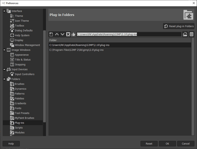The height and width of the screenshot is (149, 197).
Task: Click the Patterns folder icon
Action: point(12,94)
